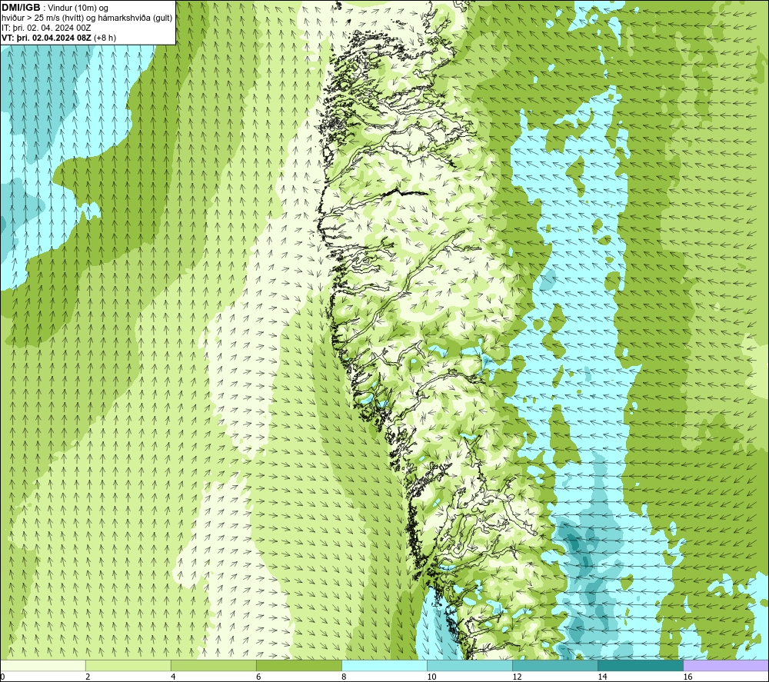The image size is (769, 682).
Task: Click the legend value 16
Action: click(687, 677)
